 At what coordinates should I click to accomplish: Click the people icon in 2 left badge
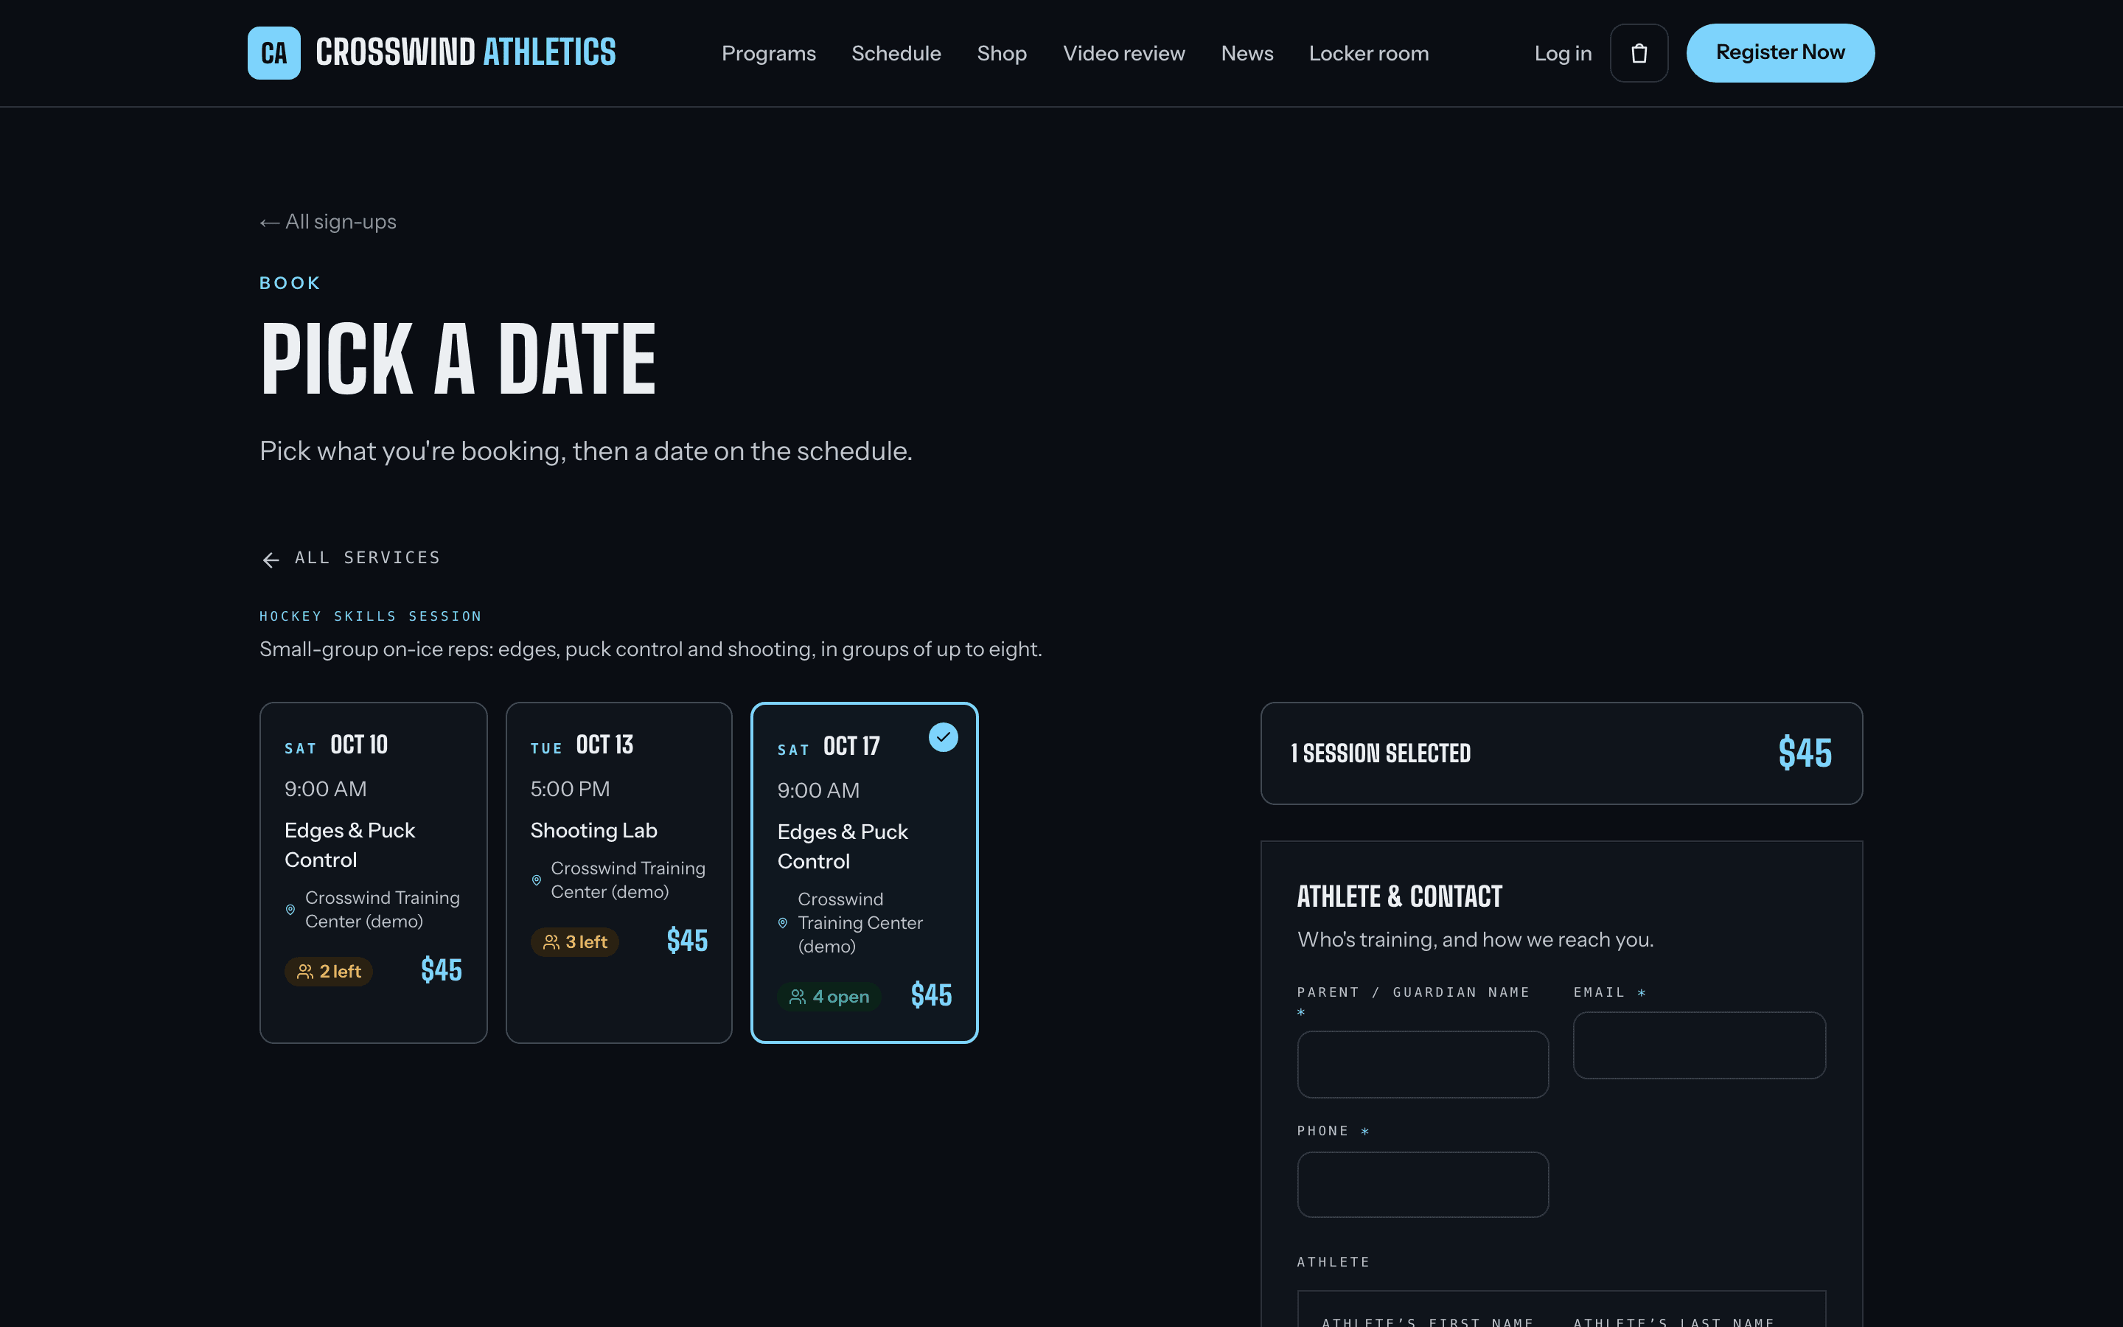point(304,972)
